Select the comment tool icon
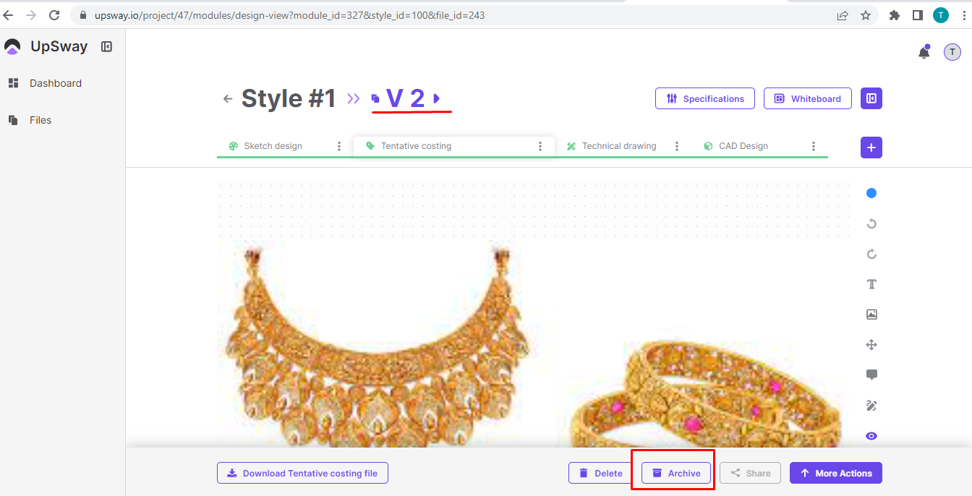Viewport: 972px width, 496px height. click(871, 375)
